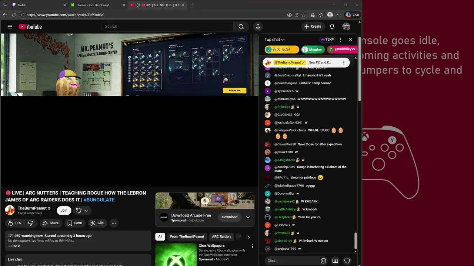Open live chat options three-dot menu
The width and height of the screenshot is (474, 266).
coord(341,40)
